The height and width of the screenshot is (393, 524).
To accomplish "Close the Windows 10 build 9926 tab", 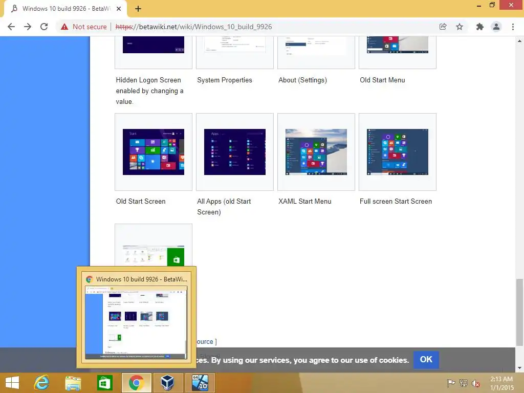I will 119,9.
